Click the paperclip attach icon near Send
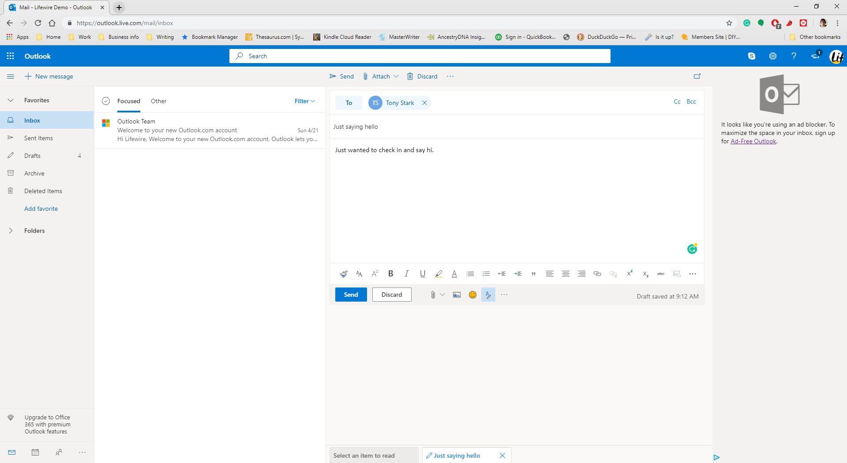Screen dimensions: 847x463 pos(433,295)
